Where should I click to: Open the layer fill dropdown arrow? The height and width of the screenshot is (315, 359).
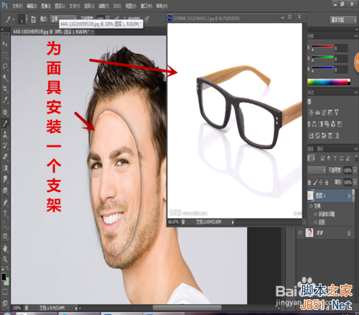[355, 183]
